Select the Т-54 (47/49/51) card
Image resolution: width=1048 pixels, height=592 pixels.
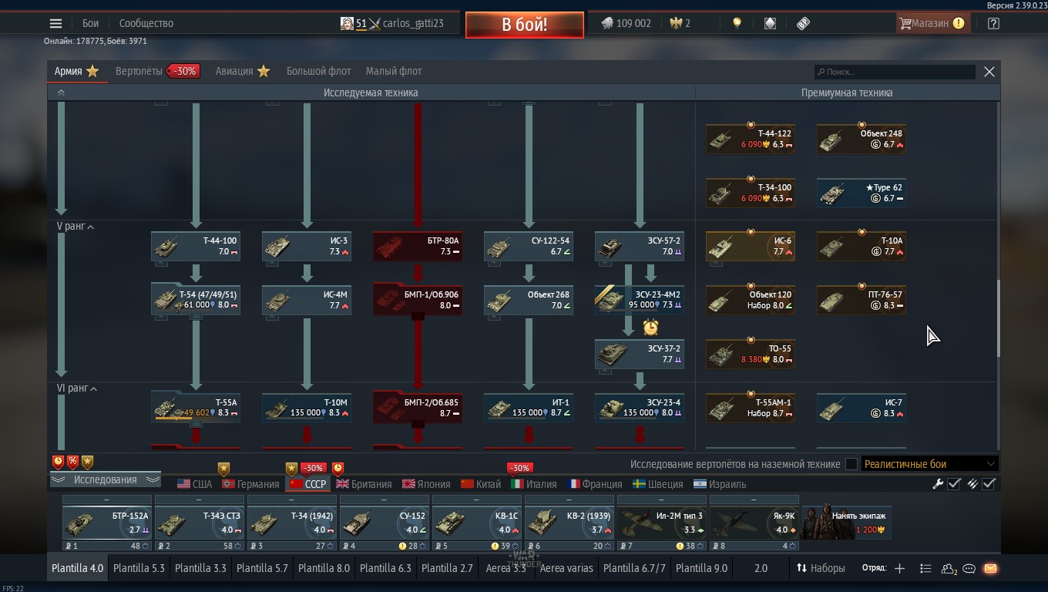196,301
